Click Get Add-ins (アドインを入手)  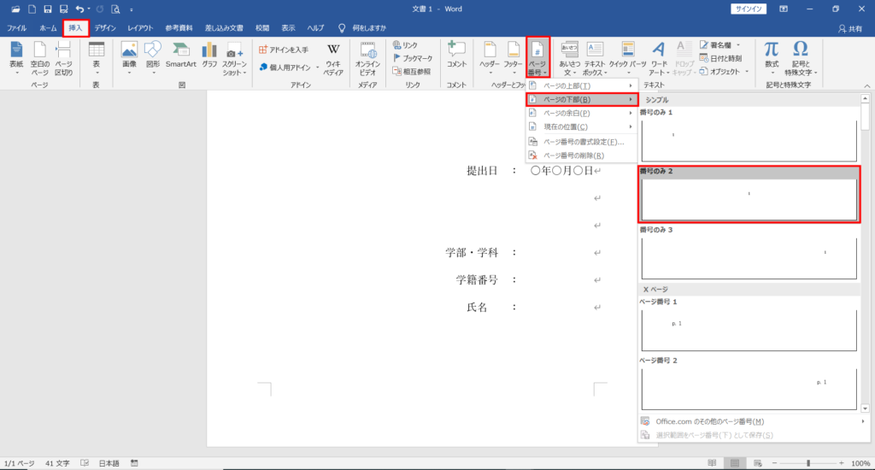(x=284, y=50)
